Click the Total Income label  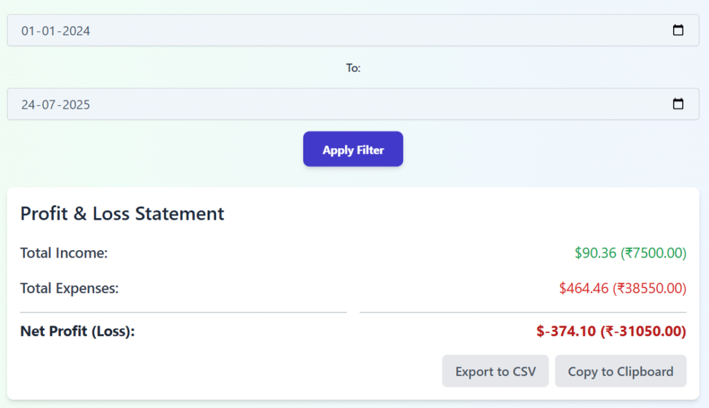click(x=64, y=253)
